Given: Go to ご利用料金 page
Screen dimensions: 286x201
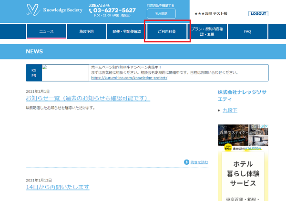Looking at the screenshot, I should coord(167,31).
